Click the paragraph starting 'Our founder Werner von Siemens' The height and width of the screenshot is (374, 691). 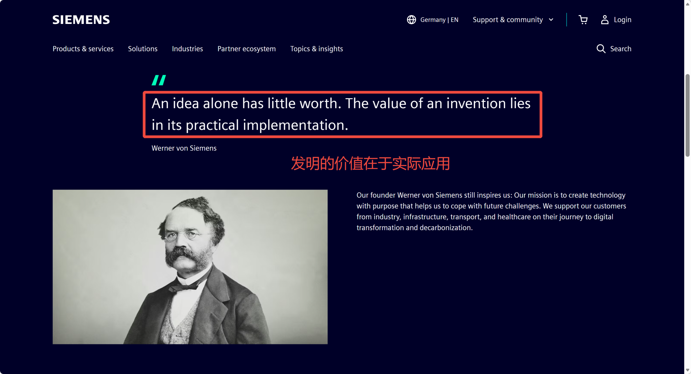click(x=491, y=211)
